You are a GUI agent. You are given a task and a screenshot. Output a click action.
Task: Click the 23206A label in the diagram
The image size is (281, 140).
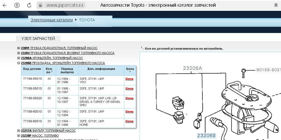[x=192, y=68]
